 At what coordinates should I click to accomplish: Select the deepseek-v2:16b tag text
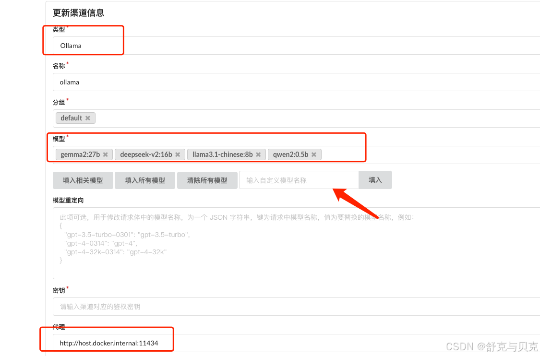click(146, 154)
